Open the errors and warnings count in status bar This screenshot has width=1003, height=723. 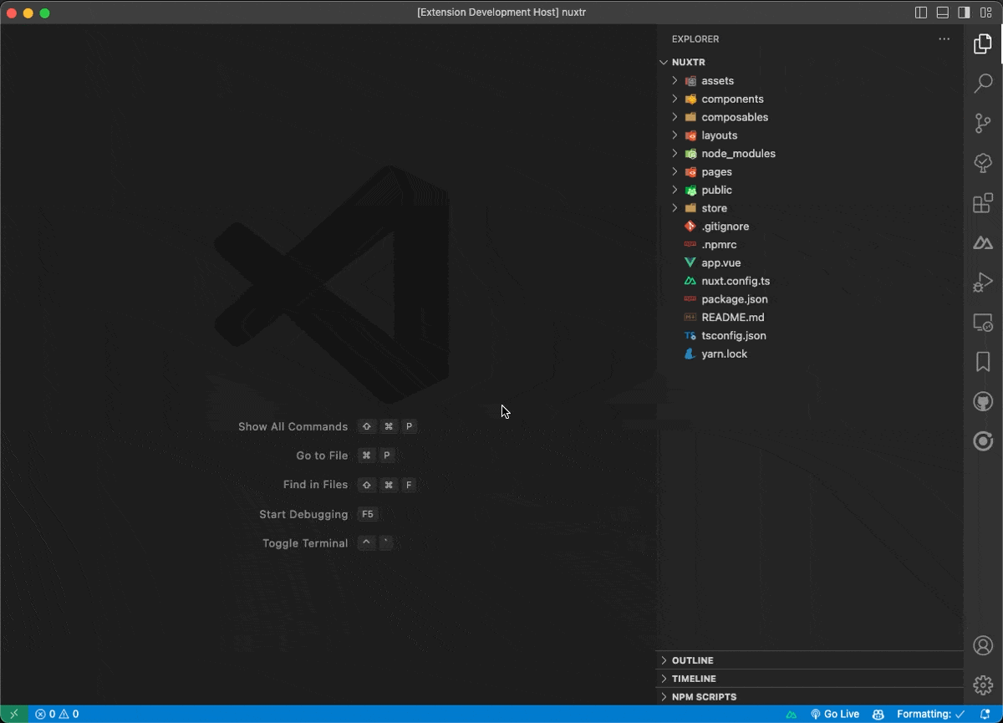click(57, 715)
